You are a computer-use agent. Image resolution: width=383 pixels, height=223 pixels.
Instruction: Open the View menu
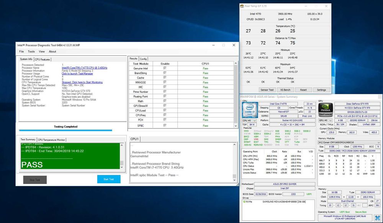pos(42,52)
